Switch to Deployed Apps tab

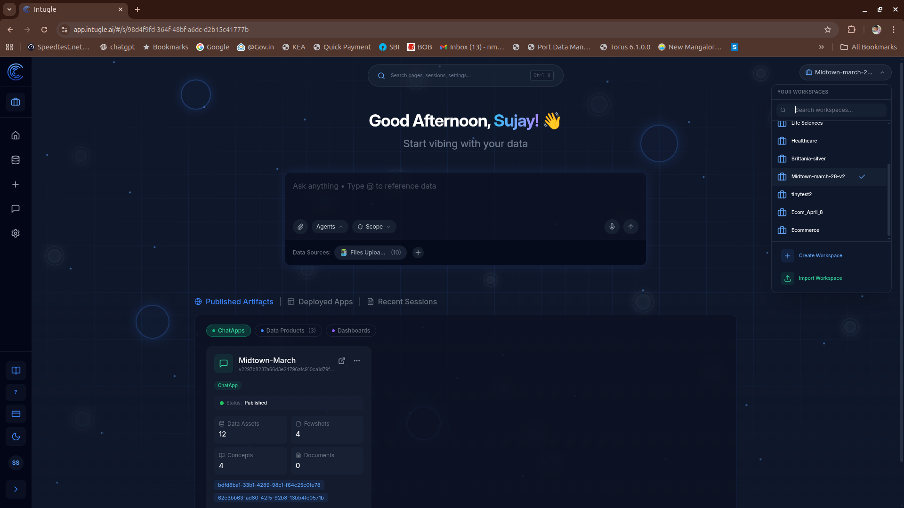(x=320, y=302)
